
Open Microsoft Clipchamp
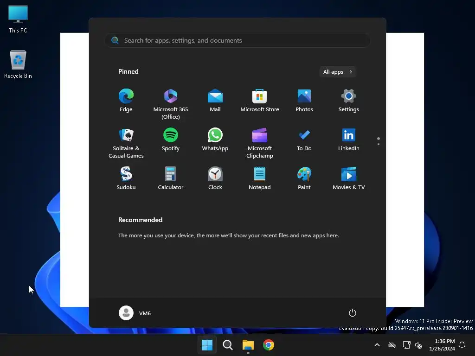coord(260,143)
